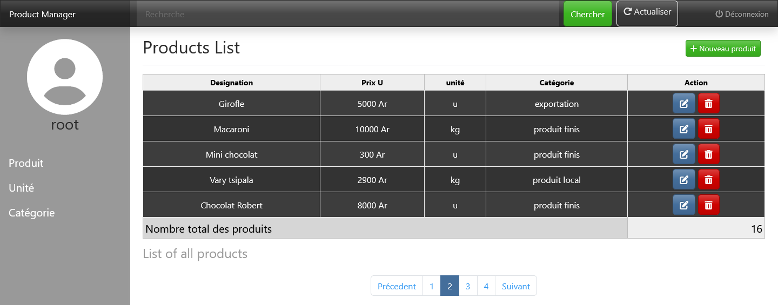
Task: Go to pagination page 3
Action: tap(468, 286)
